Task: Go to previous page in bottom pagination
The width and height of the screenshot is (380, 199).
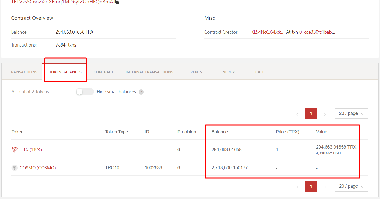Action: coord(297,186)
